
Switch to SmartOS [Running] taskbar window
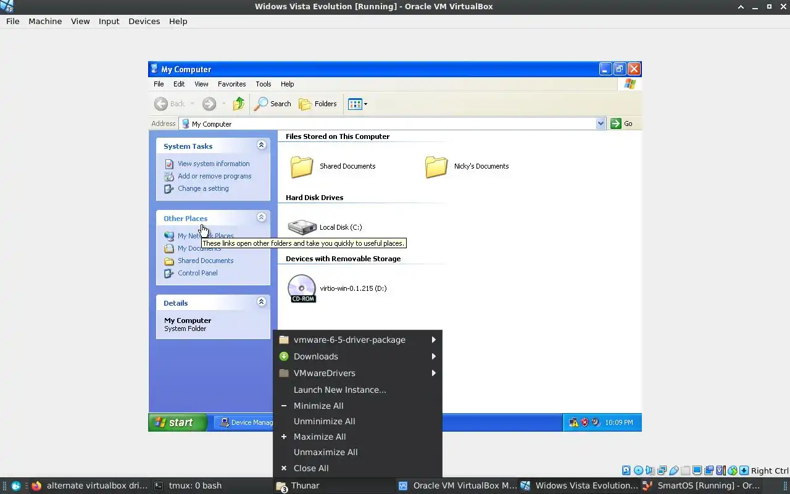[x=702, y=485]
